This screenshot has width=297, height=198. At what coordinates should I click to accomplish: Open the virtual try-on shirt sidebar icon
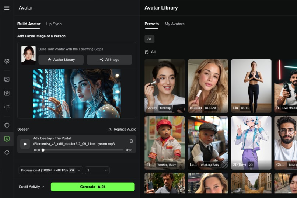(7, 125)
